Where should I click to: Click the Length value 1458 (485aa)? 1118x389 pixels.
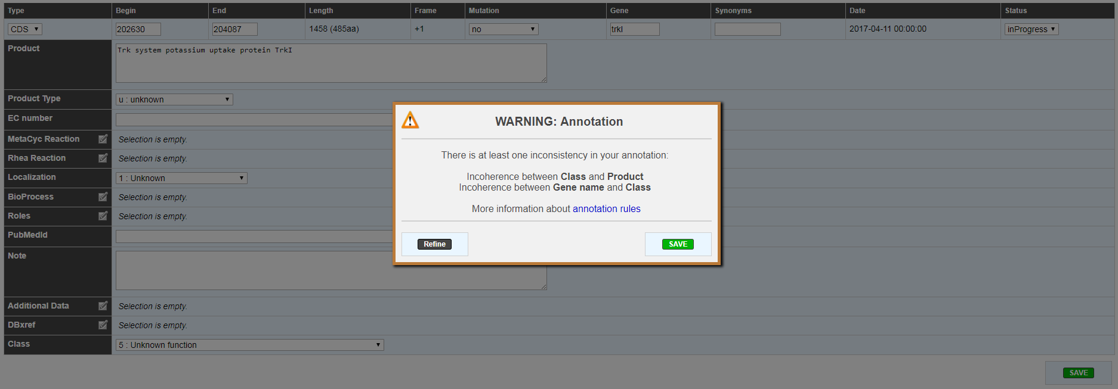click(x=334, y=29)
